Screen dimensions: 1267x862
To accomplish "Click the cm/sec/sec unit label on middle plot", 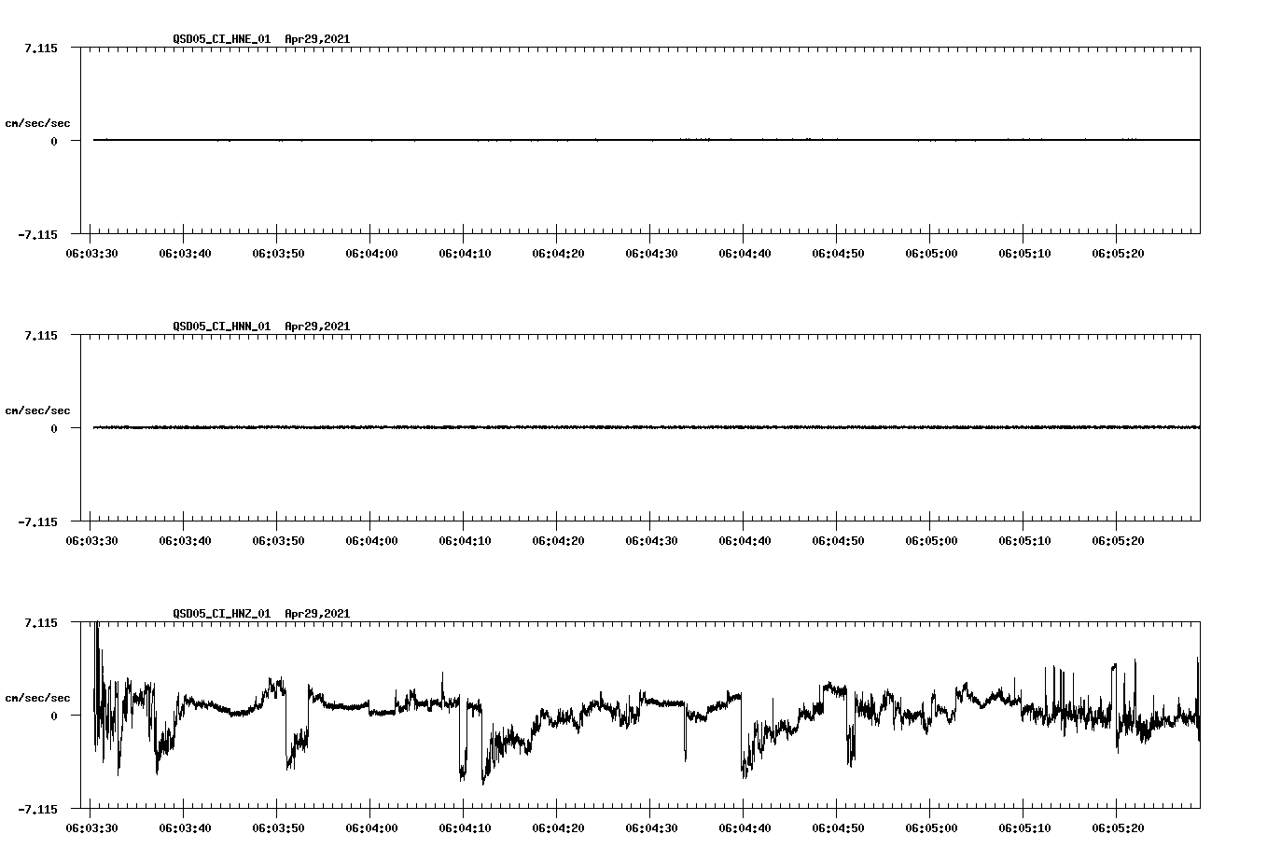I will tap(39, 410).
